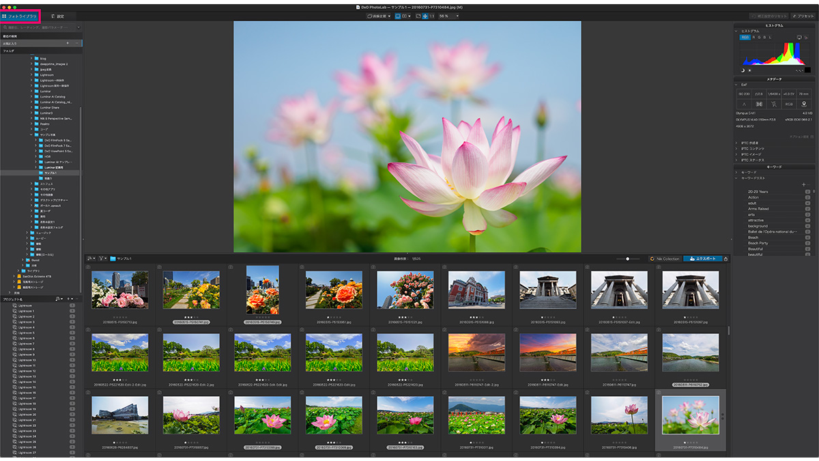Screen dimensions: 819x461
Task: Show the G channel histogram
Action: tap(760, 38)
